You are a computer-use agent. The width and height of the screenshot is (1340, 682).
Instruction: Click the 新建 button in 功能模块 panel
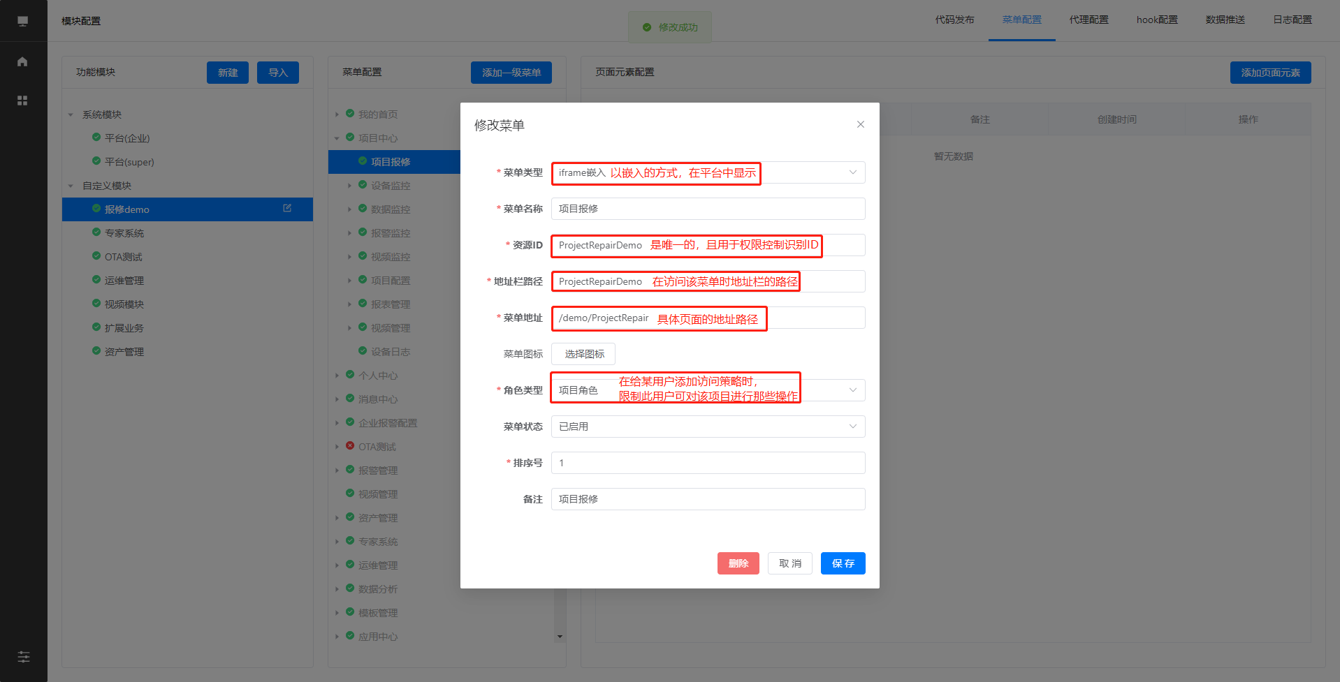(x=228, y=73)
